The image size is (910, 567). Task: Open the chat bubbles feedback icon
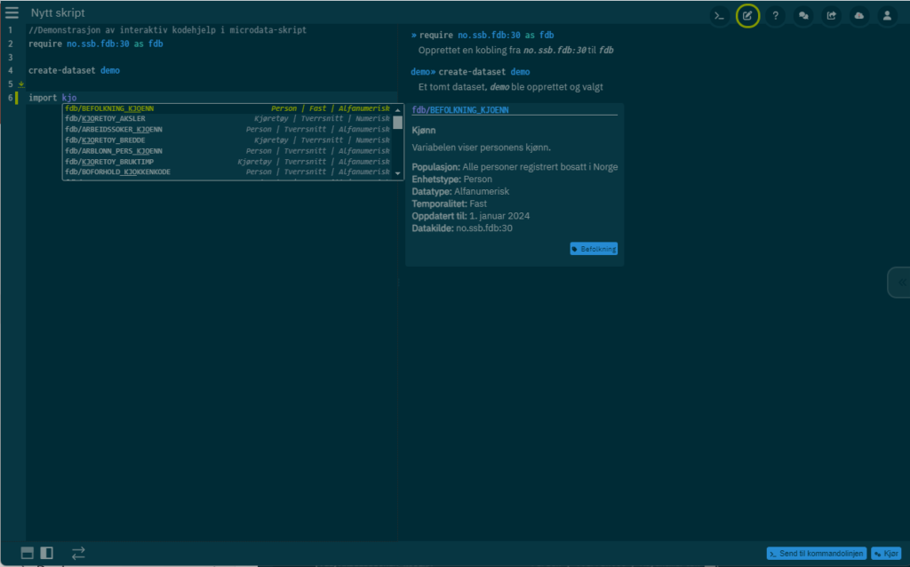click(x=803, y=16)
